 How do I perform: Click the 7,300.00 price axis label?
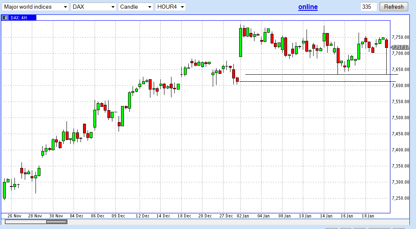click(x=400, y=182)
